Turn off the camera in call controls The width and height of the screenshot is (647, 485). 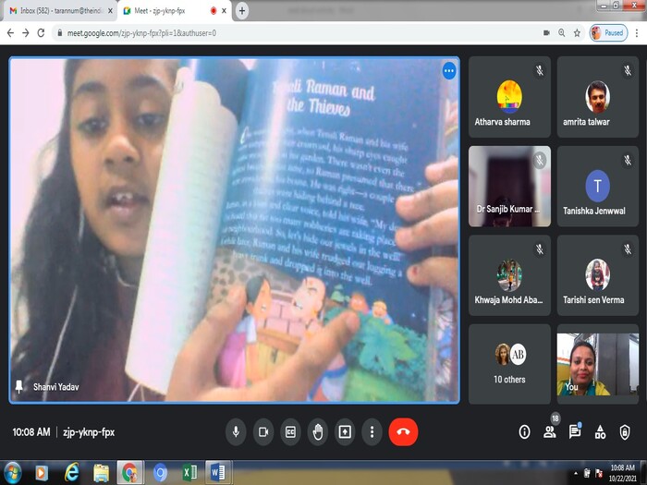pyautogui.click(x=263, y=431)
